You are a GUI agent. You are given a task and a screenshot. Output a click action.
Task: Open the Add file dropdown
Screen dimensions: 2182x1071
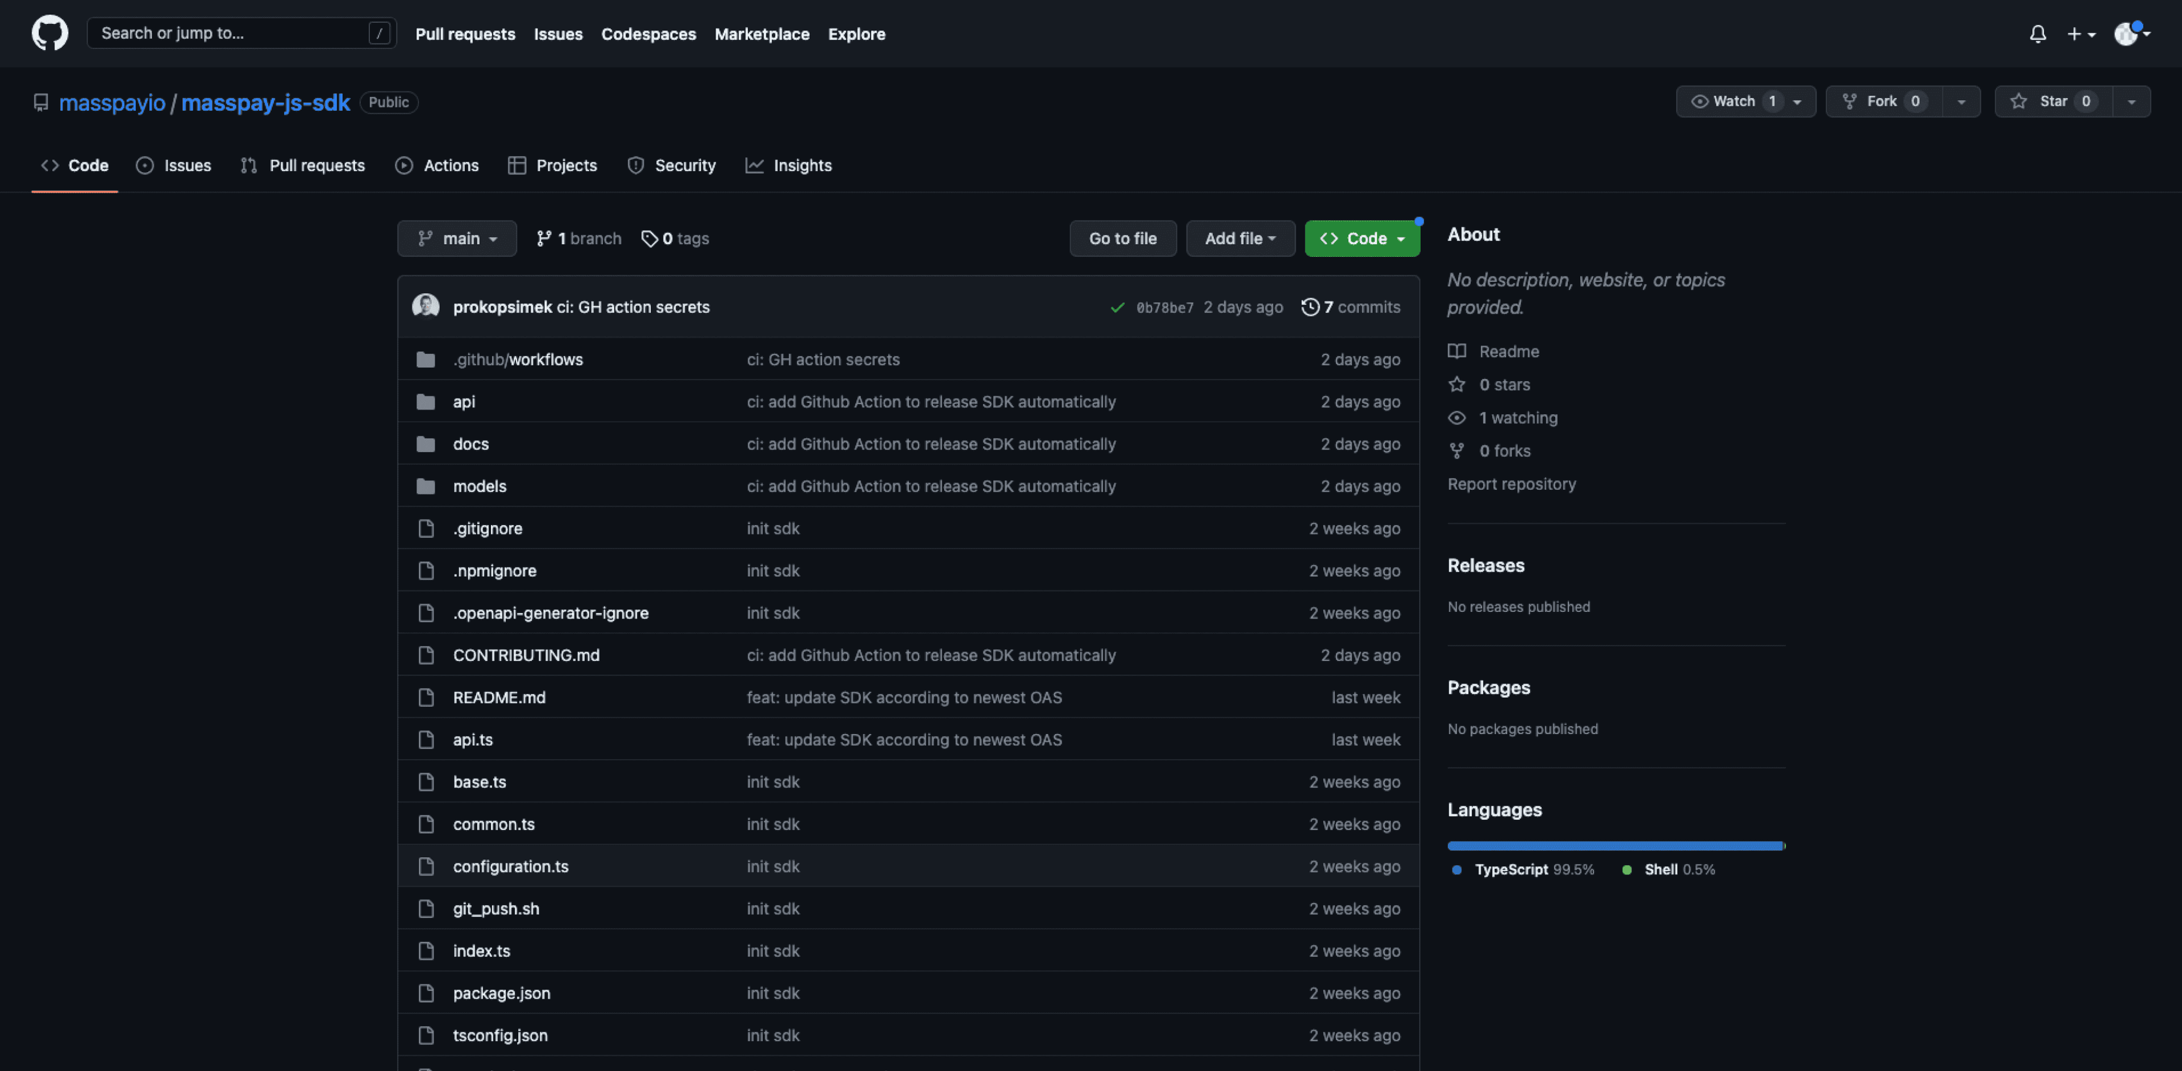1240,238
